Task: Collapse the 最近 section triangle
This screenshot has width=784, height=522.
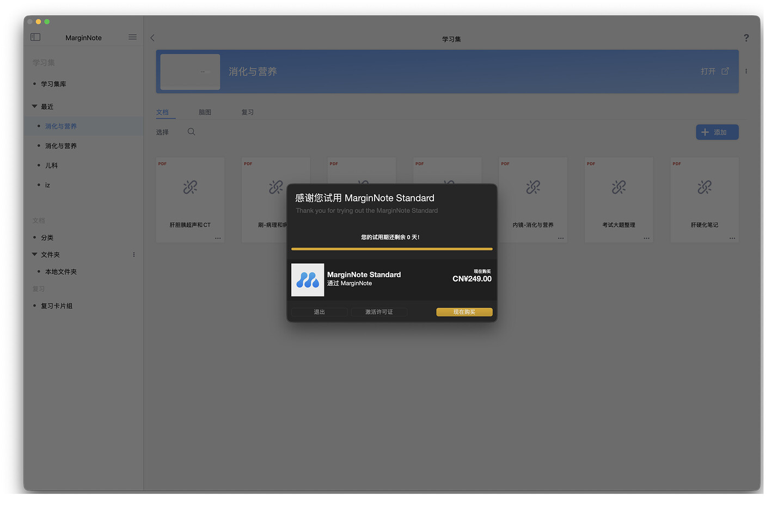Action: click(35, 107)
